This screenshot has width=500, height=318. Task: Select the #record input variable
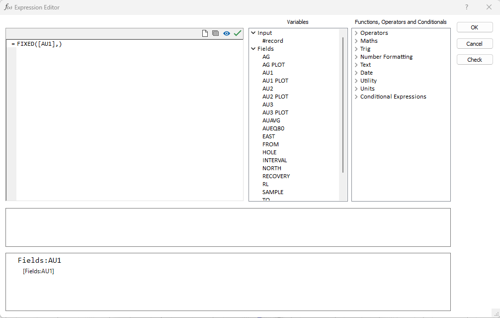click(x=272, y=41)
